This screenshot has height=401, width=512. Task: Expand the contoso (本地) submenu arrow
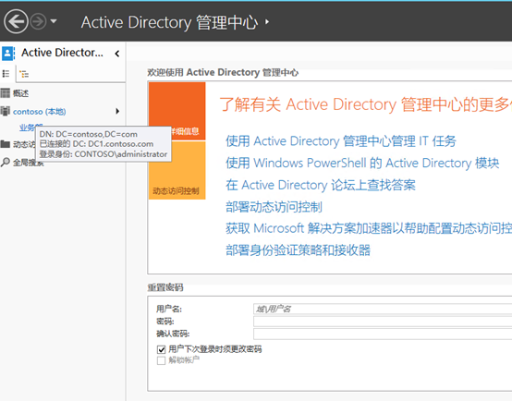tap(117, 112)
